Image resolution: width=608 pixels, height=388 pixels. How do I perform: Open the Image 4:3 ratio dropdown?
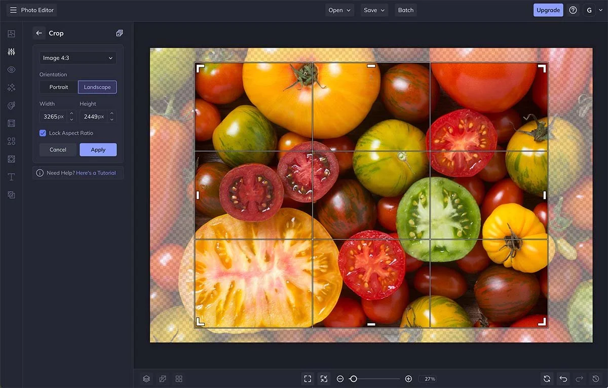click(78, 58)
